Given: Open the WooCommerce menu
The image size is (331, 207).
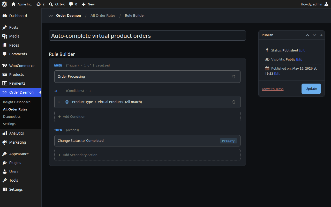Looking at the screenshot, I should point(21,66).
